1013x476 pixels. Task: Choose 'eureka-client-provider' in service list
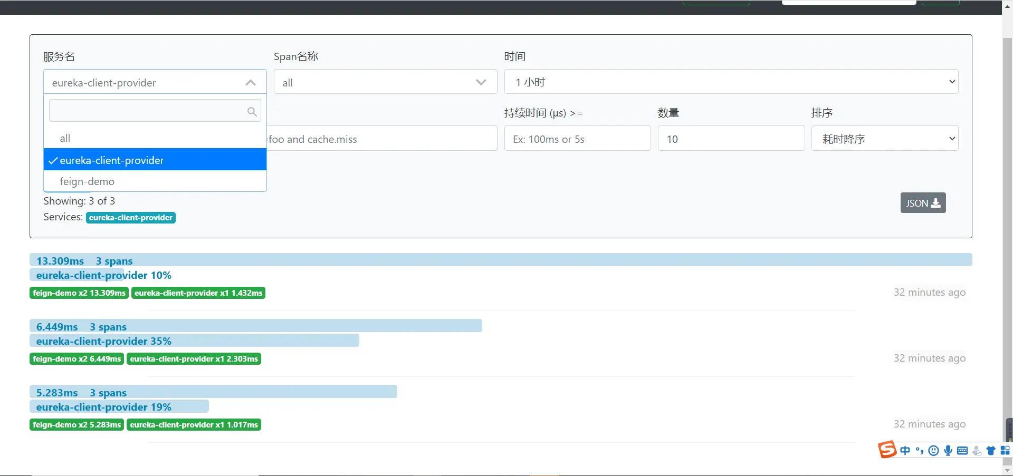[x=155, y=160]
